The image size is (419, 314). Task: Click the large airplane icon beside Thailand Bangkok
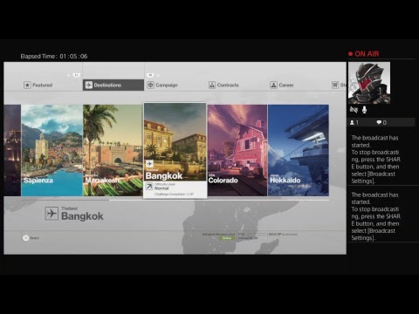[52, 214]
